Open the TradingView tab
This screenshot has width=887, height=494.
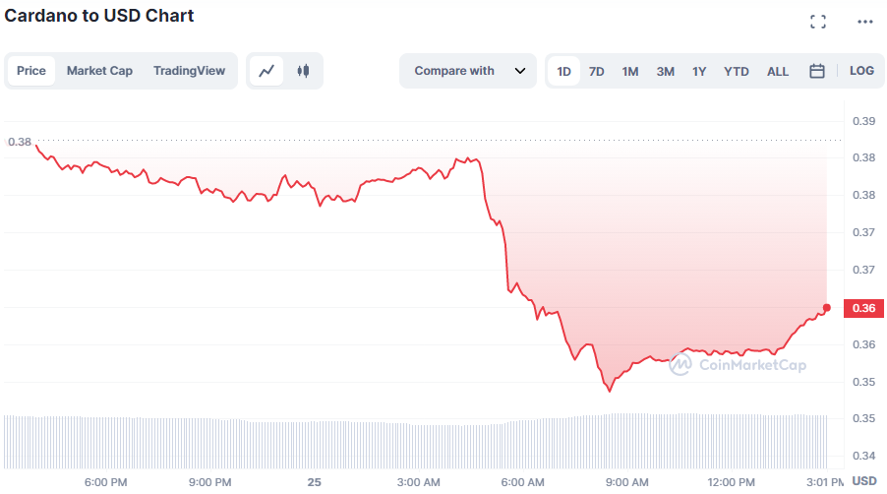(189, 71)
